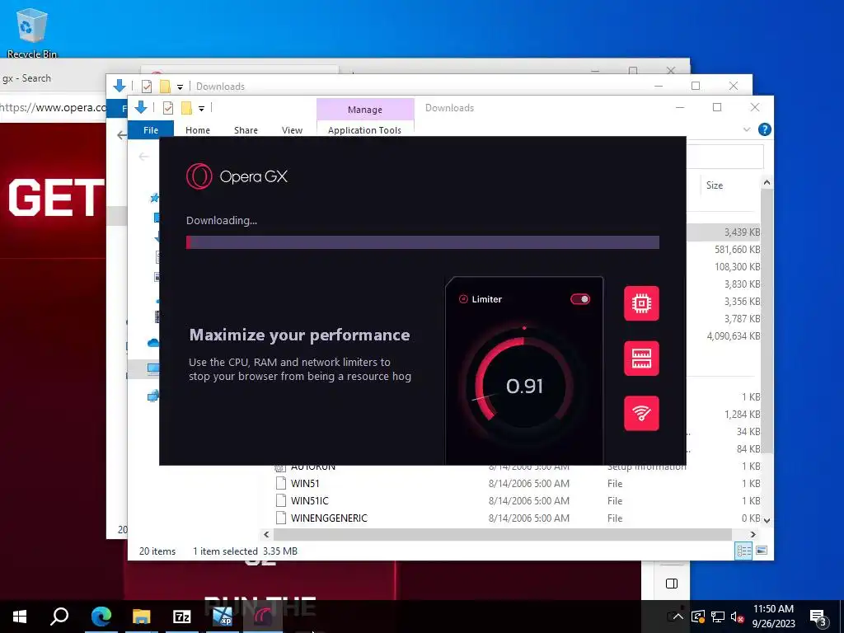Switch to details view in status bar

[x=744, y=551]
